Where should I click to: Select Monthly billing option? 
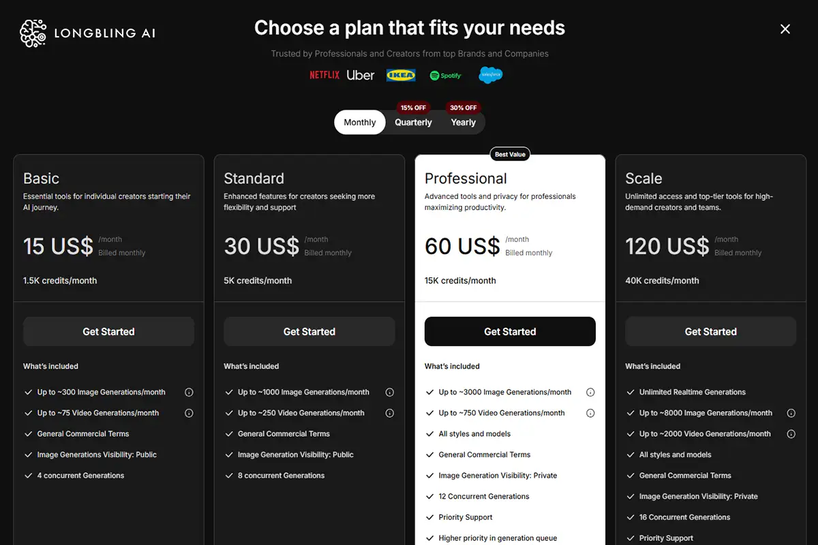tap(360, 123)
